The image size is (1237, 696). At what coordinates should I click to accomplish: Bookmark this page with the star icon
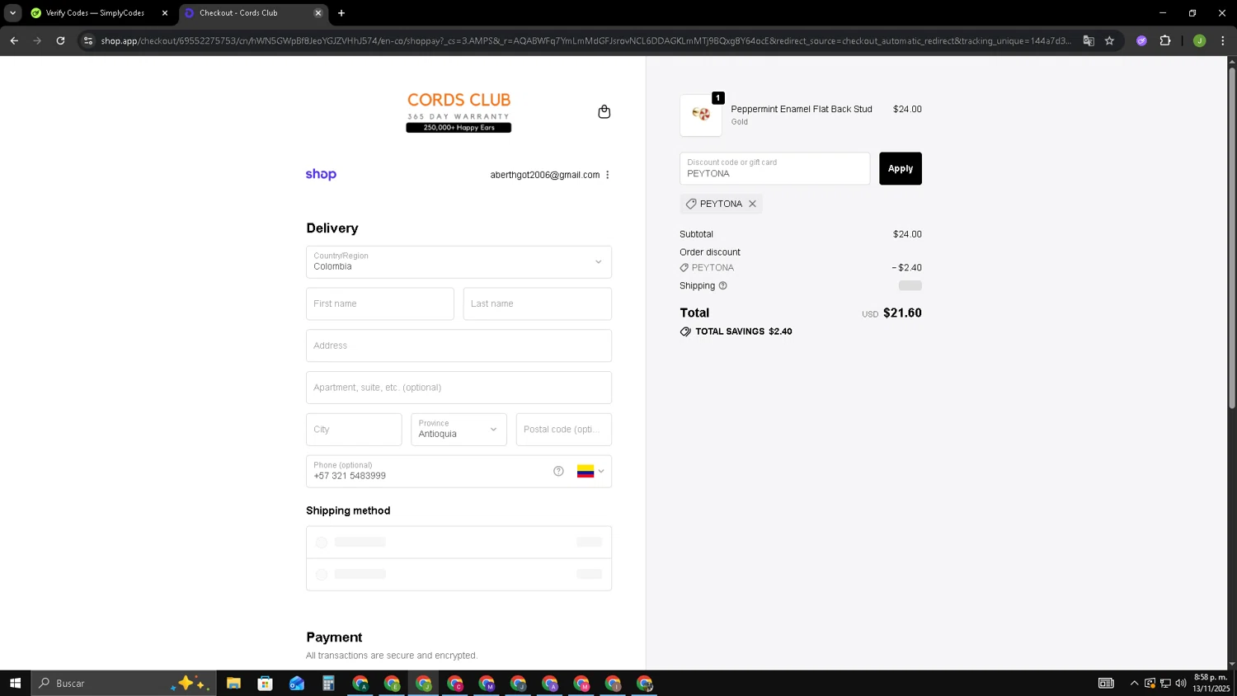(1109, 40)
